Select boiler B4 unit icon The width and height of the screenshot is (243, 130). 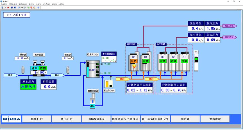tap(146, 61)
